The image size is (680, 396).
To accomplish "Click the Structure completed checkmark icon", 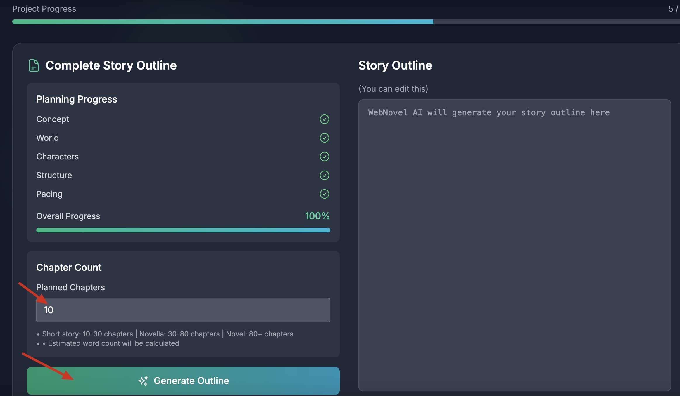I will pos(324,175).
